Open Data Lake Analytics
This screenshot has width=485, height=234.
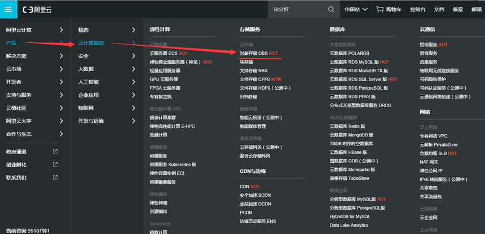tap(349, 225)
